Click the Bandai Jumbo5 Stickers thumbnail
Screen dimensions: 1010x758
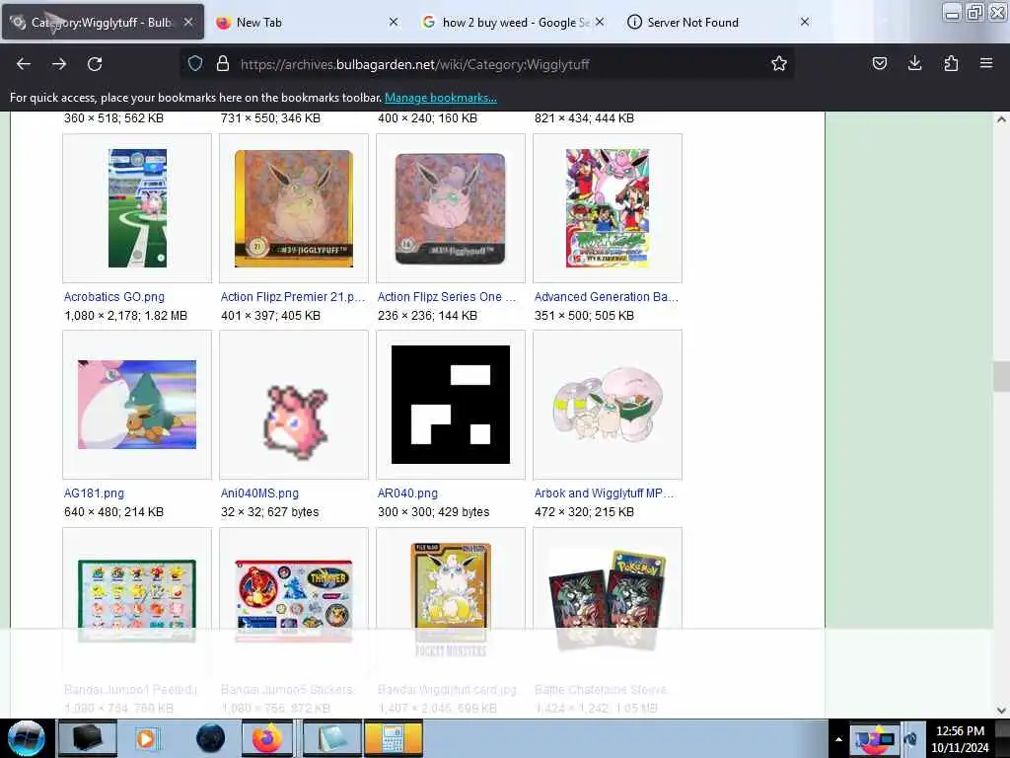(294, 600)
